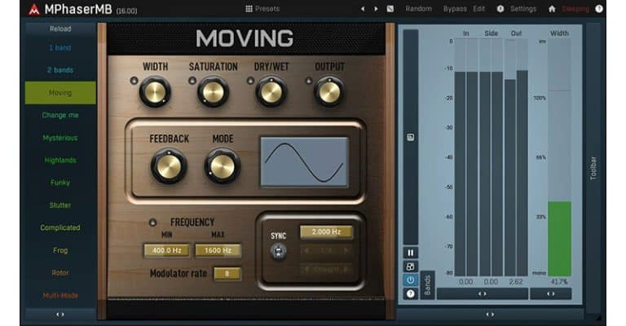Open Settings in the top bar
626x326 pixels.
tap(523, 9)
